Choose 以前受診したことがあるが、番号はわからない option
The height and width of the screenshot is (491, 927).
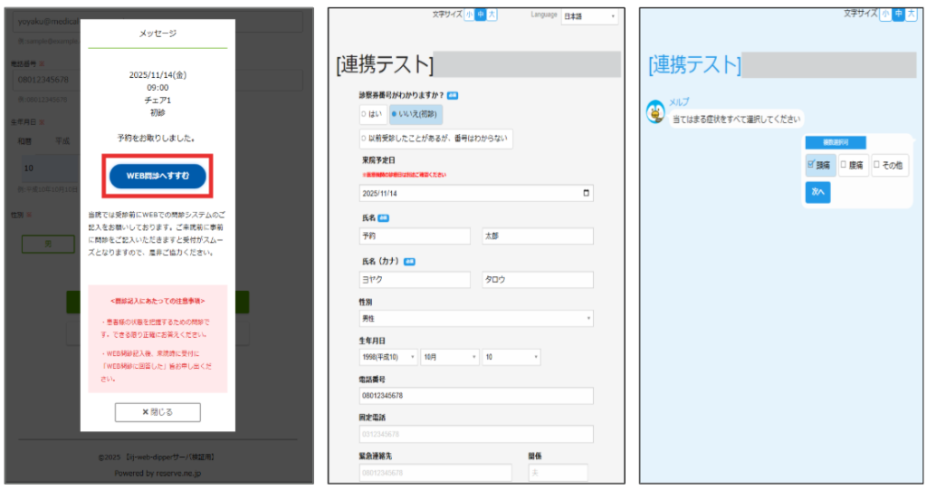coord(436,139)
